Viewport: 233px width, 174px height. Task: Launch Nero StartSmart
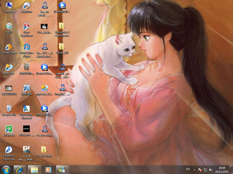[27, 30]
